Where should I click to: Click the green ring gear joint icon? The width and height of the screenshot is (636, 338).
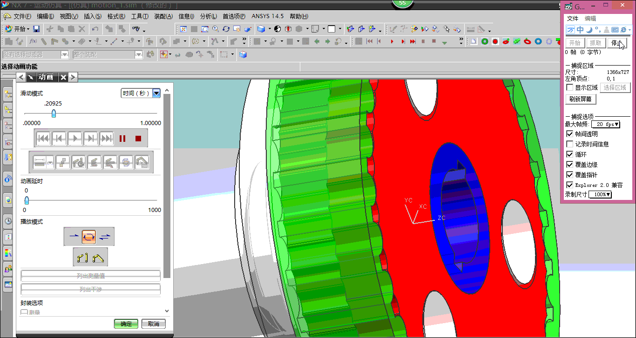(x=485, y=41)
